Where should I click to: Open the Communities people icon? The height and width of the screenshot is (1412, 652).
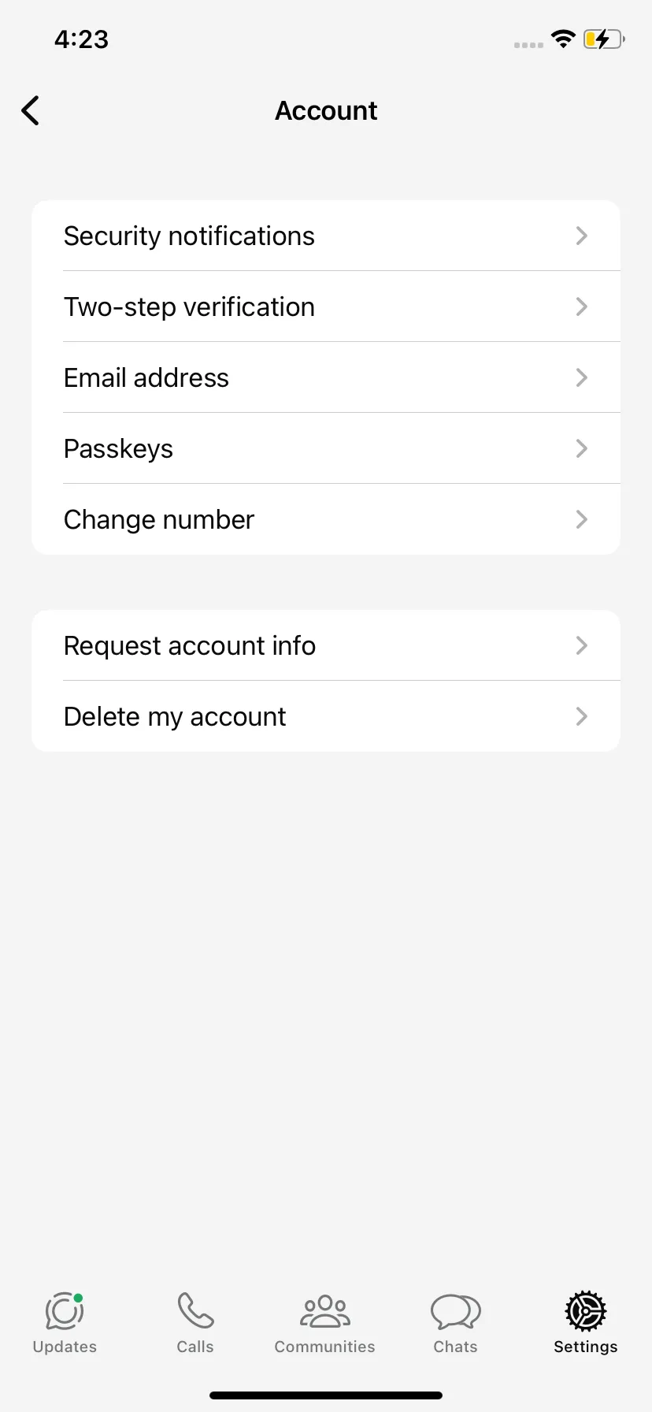coord(325,1312)
